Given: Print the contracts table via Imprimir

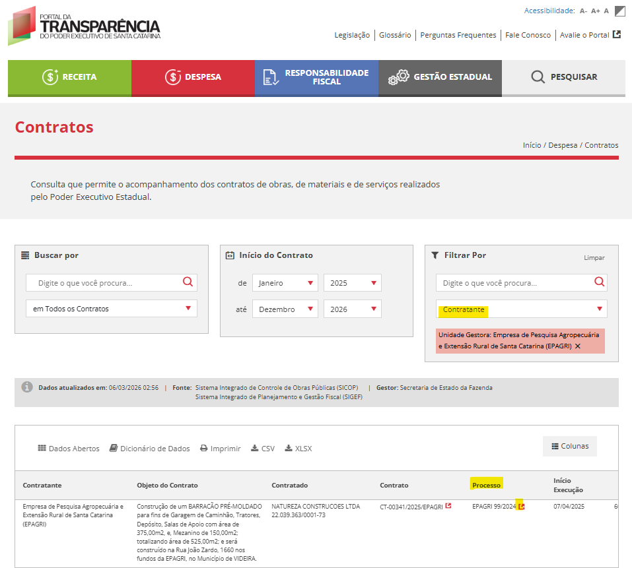Looking at the screenshot, I should click(221, 449).
